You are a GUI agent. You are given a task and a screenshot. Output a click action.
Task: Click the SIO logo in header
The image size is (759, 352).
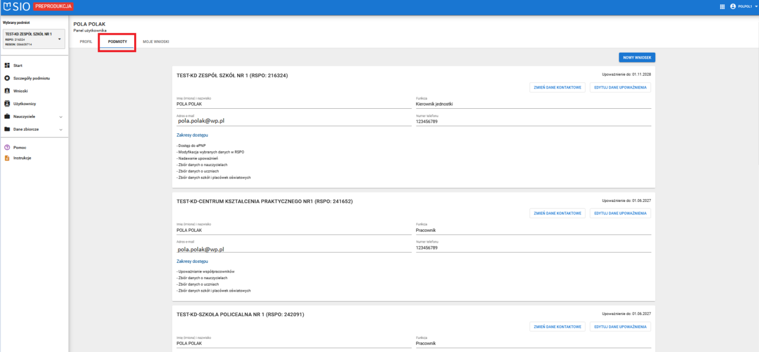[x=17, y=7]
